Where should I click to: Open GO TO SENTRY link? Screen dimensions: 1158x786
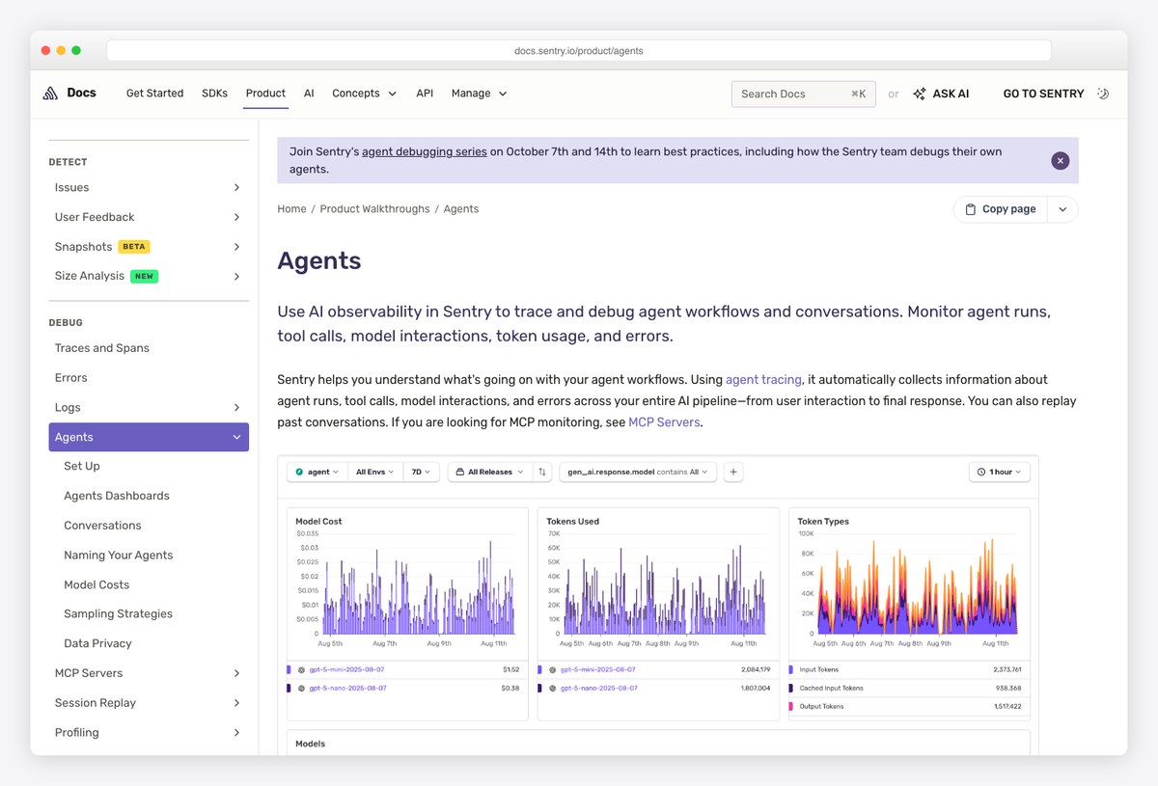click(1043, 94)
